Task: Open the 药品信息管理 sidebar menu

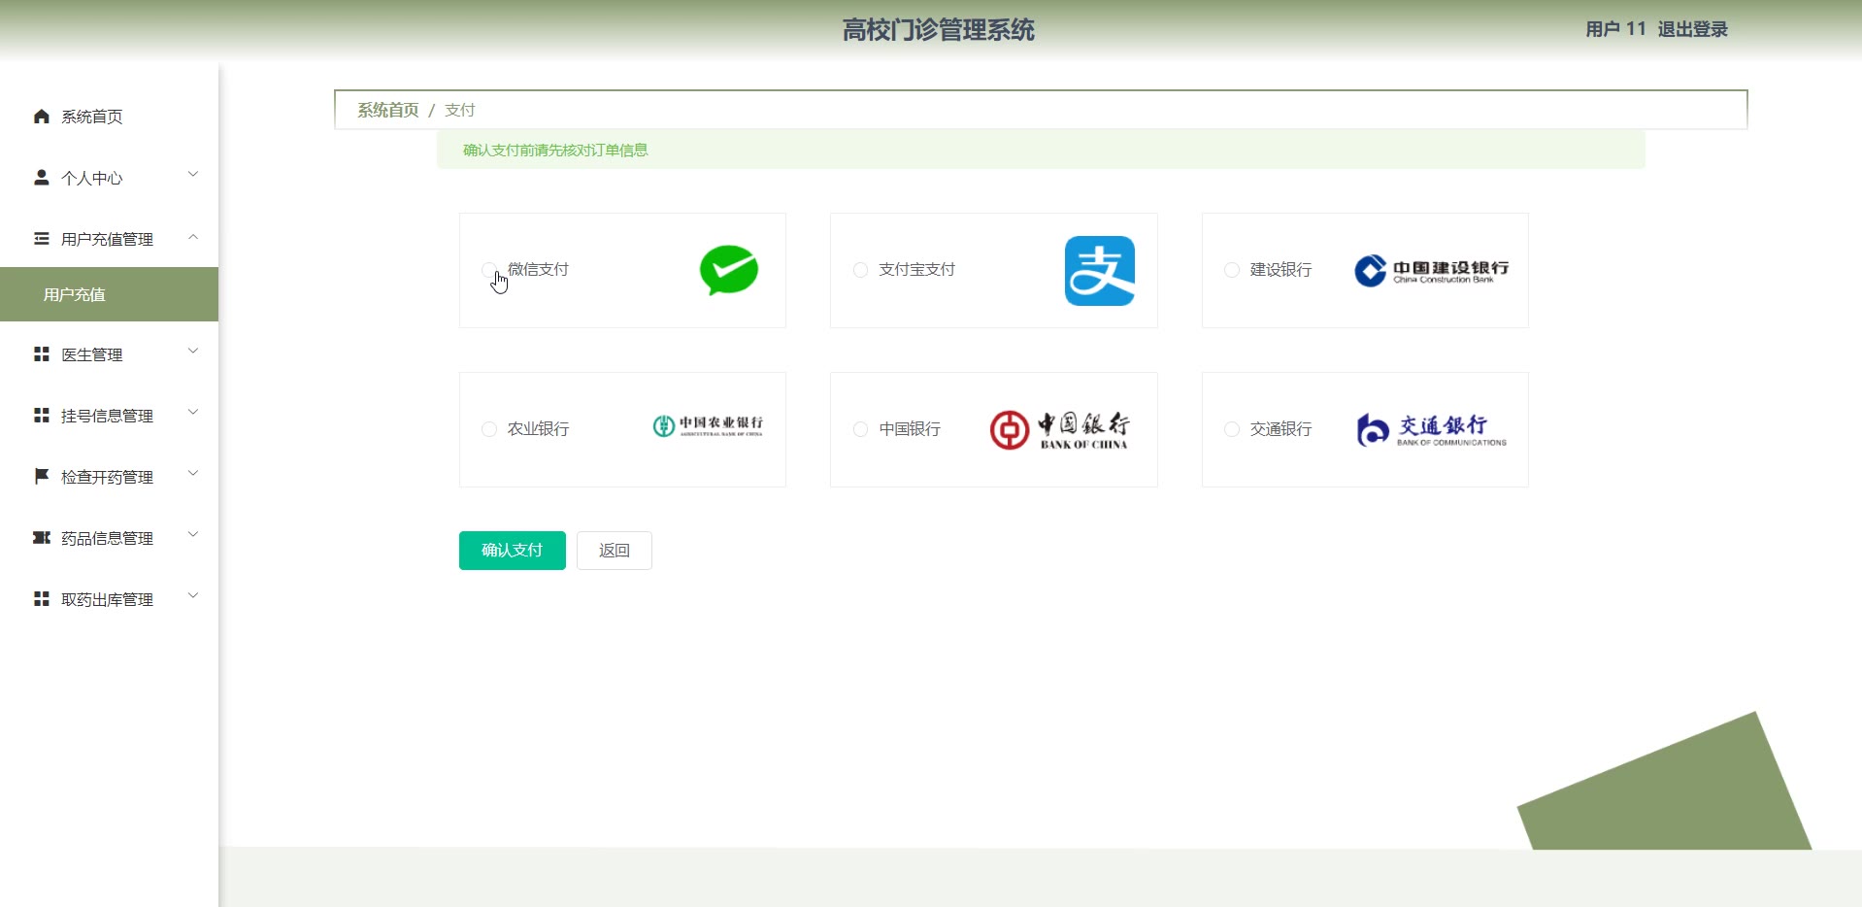Action: click(x=109, y=538)
